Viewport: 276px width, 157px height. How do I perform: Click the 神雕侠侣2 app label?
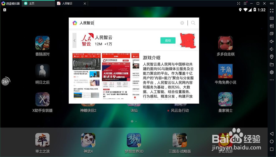(88, 110)
